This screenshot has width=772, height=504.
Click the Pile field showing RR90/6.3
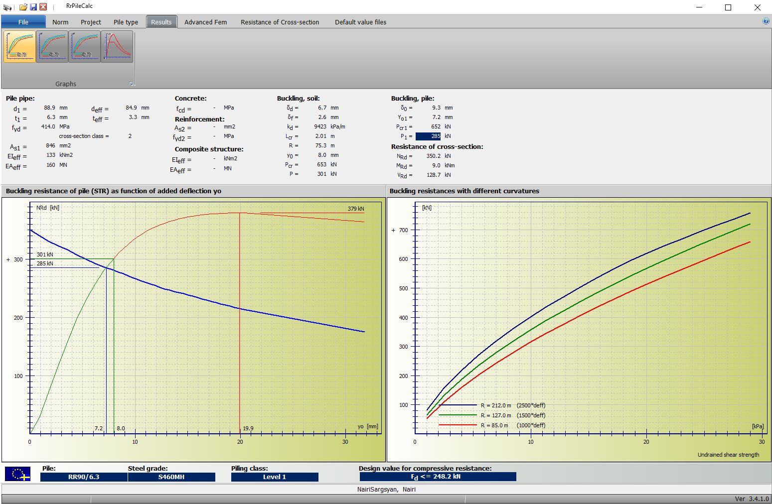(84, 477)
